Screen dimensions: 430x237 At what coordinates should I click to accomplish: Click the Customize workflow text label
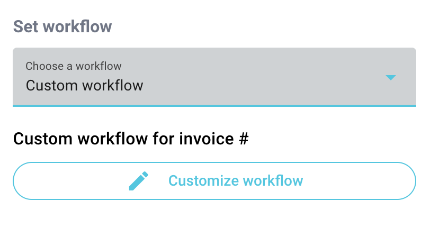point(236,181)
